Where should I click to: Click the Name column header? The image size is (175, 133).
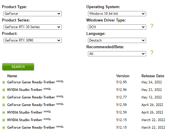(12, 76)
